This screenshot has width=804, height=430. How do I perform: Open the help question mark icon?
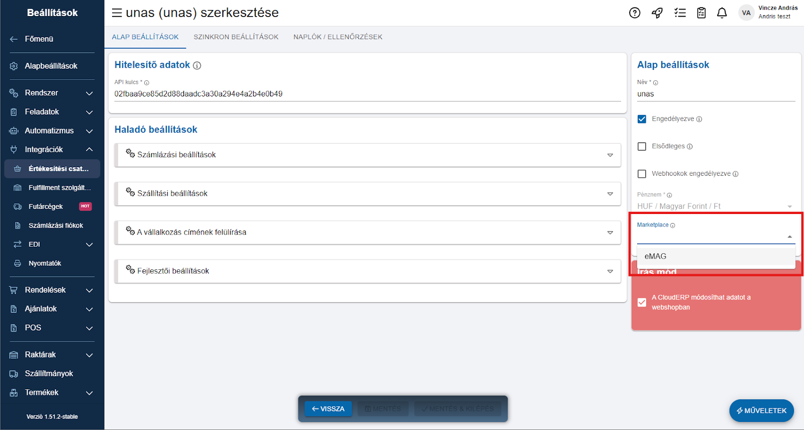635,13
